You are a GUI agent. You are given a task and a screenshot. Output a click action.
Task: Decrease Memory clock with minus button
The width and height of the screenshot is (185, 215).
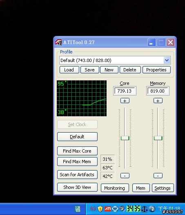(158, 175)
